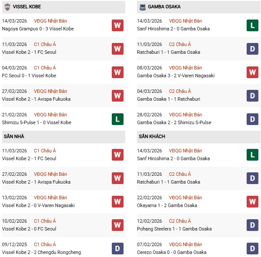Click W badge for Vissel Kobe 2-0 V-Varen Nagasaki

pos(117,202)
